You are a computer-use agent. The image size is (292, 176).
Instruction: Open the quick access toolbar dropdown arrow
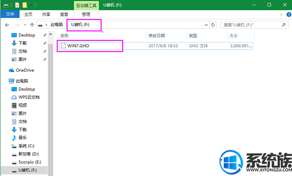31,5
